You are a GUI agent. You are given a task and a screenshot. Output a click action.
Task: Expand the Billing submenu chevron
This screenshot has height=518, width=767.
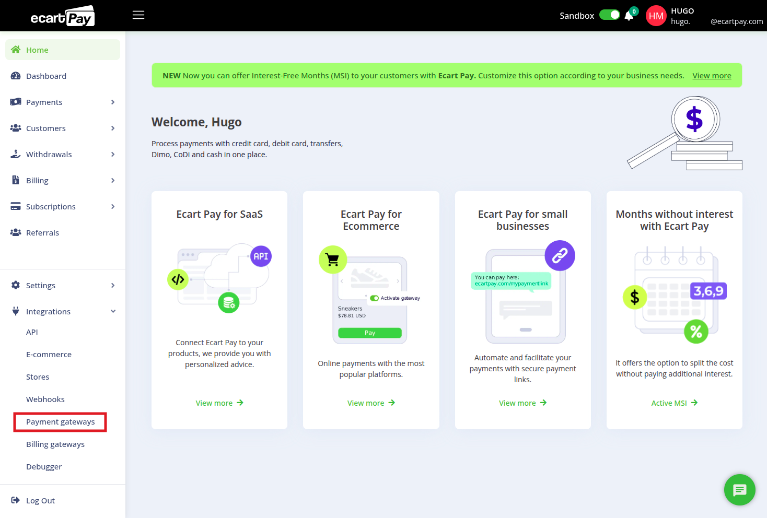click(113, 180)
